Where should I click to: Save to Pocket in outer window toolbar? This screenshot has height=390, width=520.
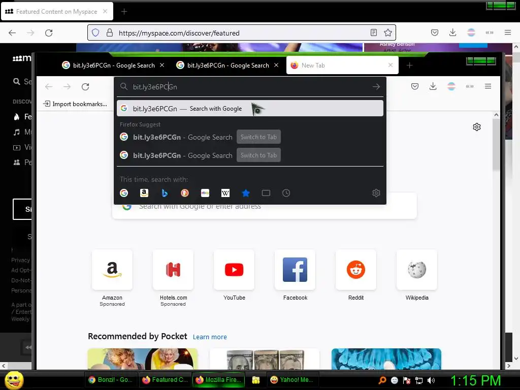coord(435,32)
